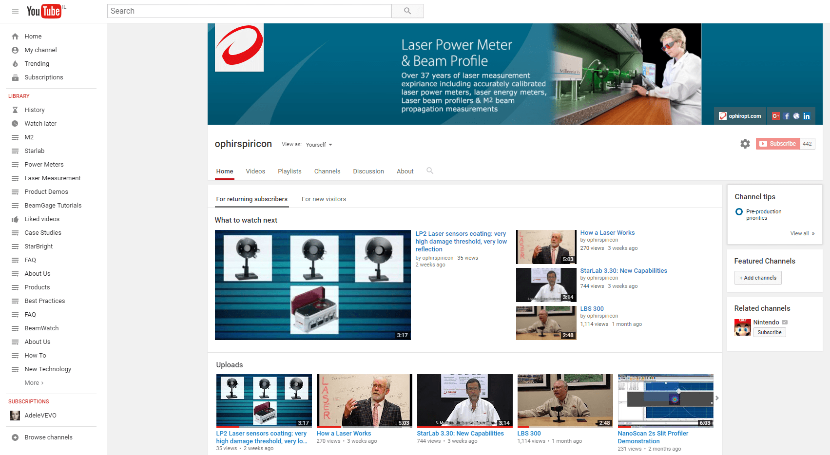Open the Channels tab
The width and height of the screenshot is (830, 455).
point(327,171)
